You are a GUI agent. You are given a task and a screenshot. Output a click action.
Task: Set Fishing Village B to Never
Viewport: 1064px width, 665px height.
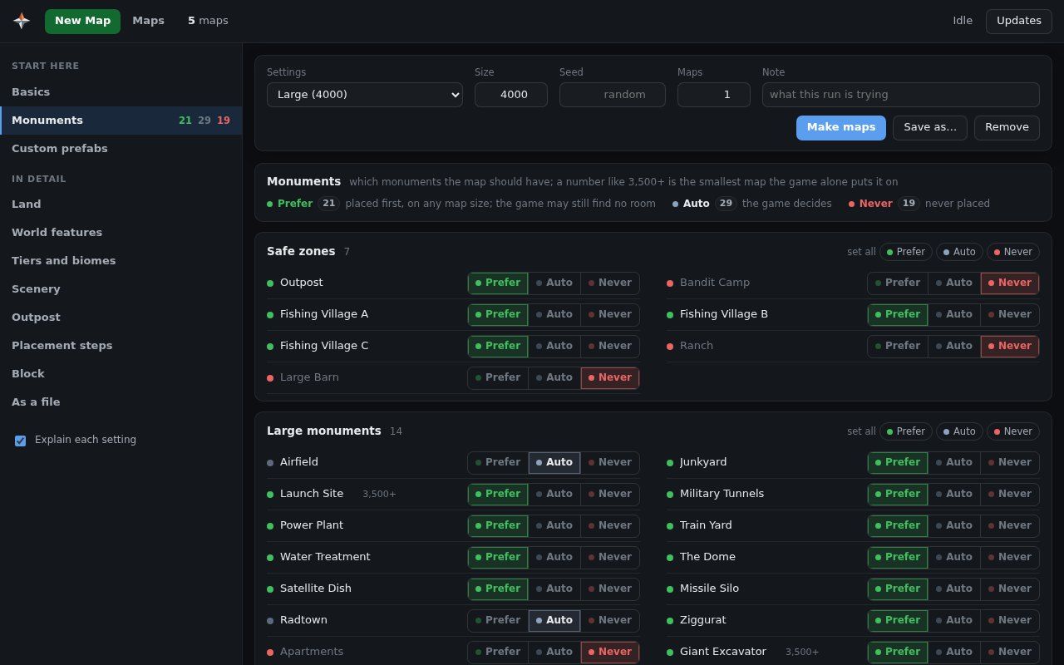(x=1010, y=315)
